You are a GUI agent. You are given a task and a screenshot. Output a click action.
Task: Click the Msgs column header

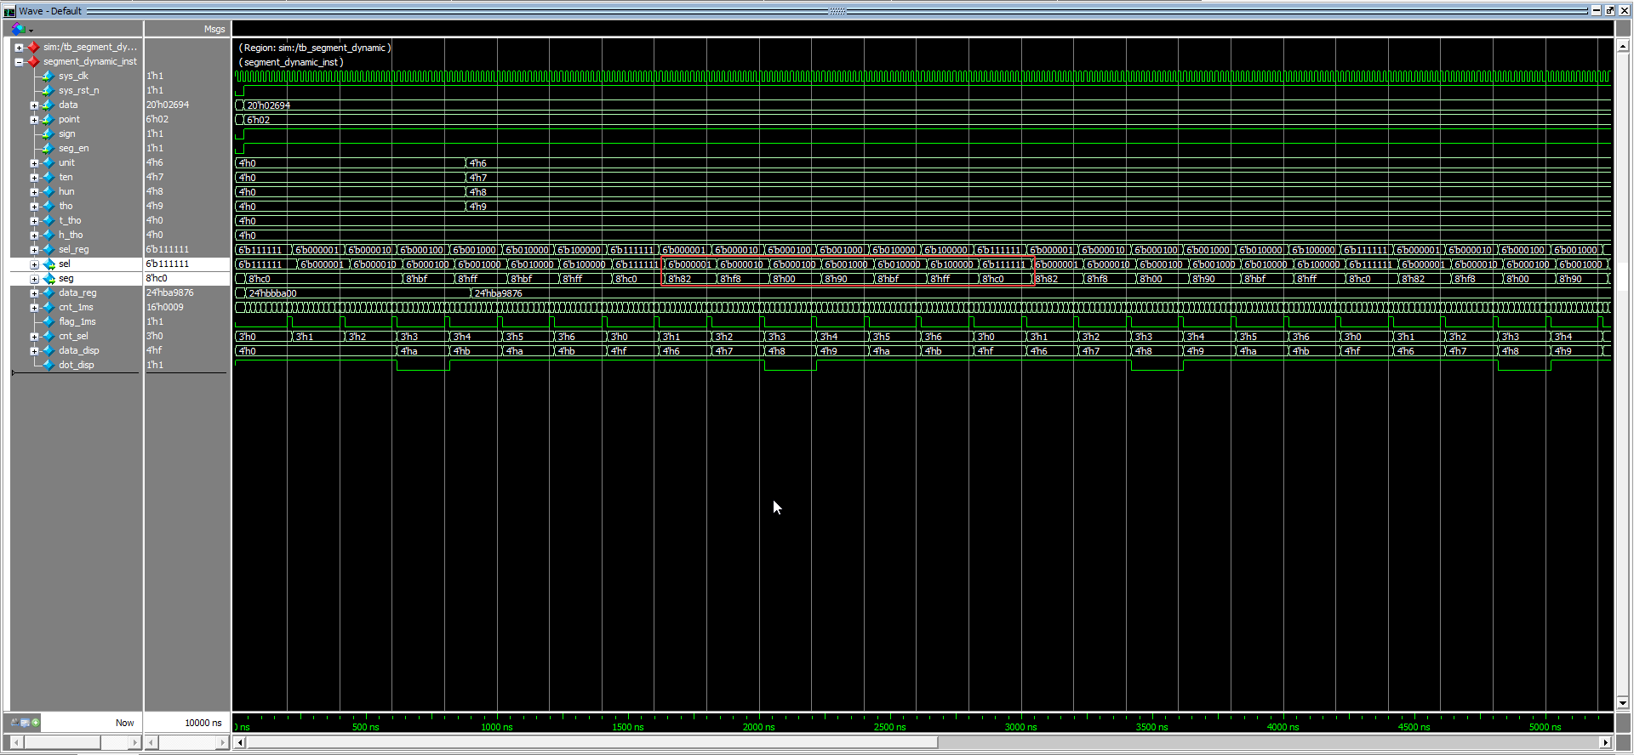tap(214, 29)
